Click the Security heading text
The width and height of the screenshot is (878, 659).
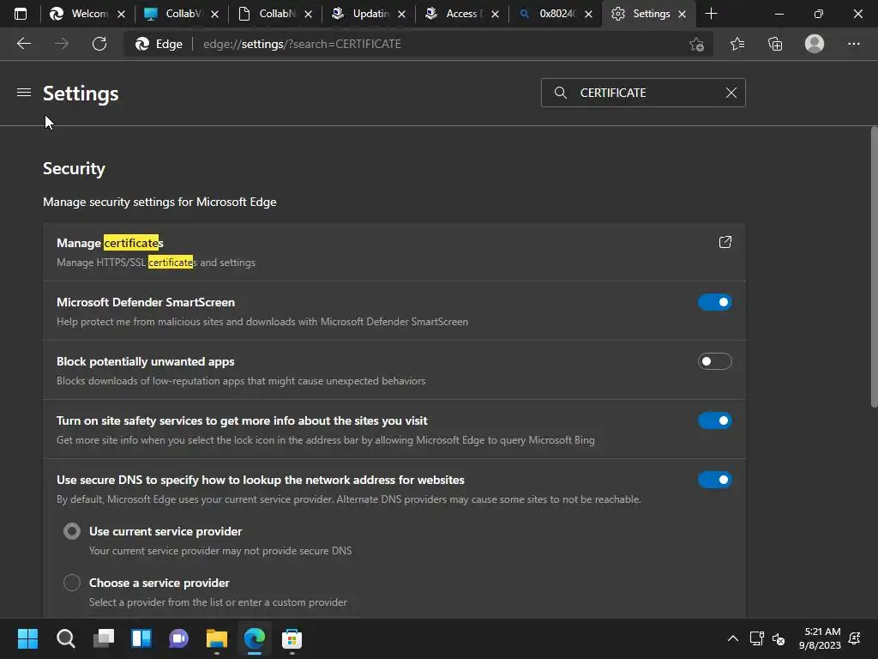74,169
